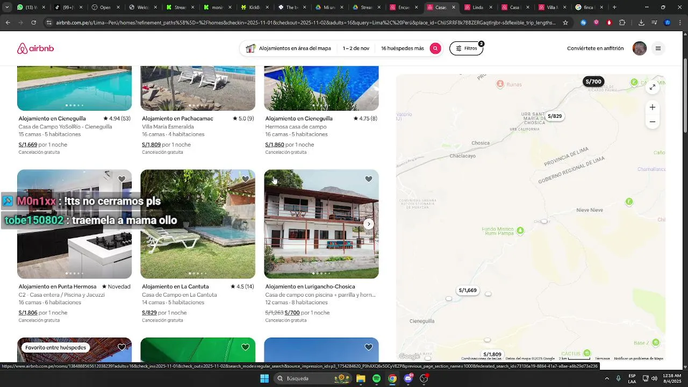Open the tab search dropdown arrow
Image resolution: width=688 pixels, height=387 pixels.
6,8
